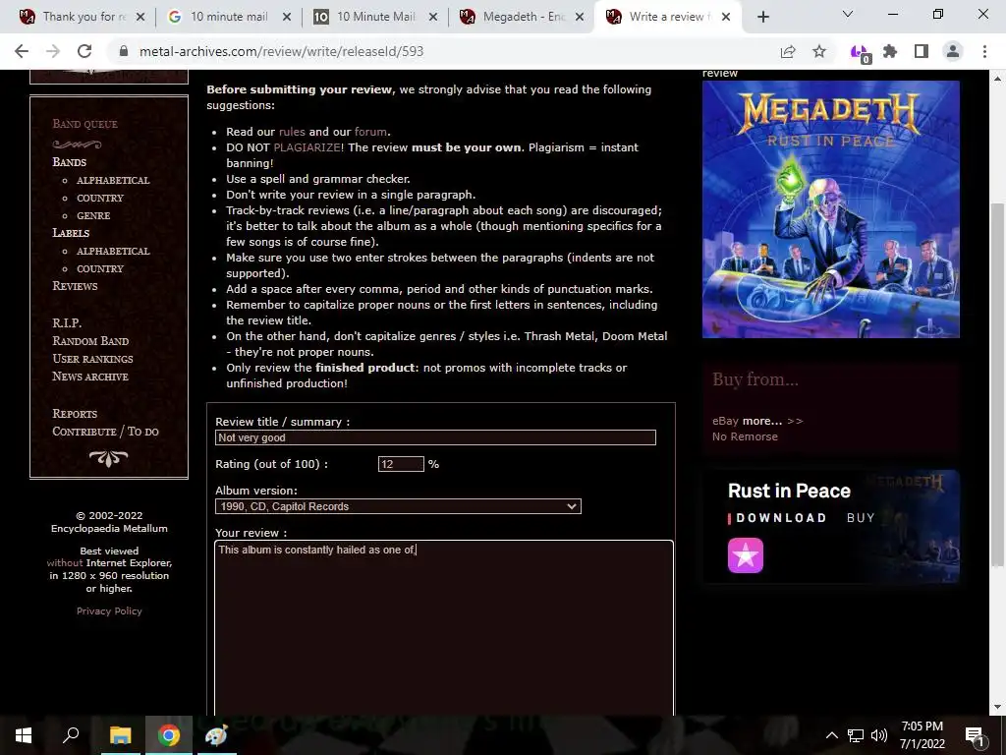The width and height of the screenshot is (1006, 755).
Task: Click the Rust in Peace album cover
Action: [x=831, y=209]
